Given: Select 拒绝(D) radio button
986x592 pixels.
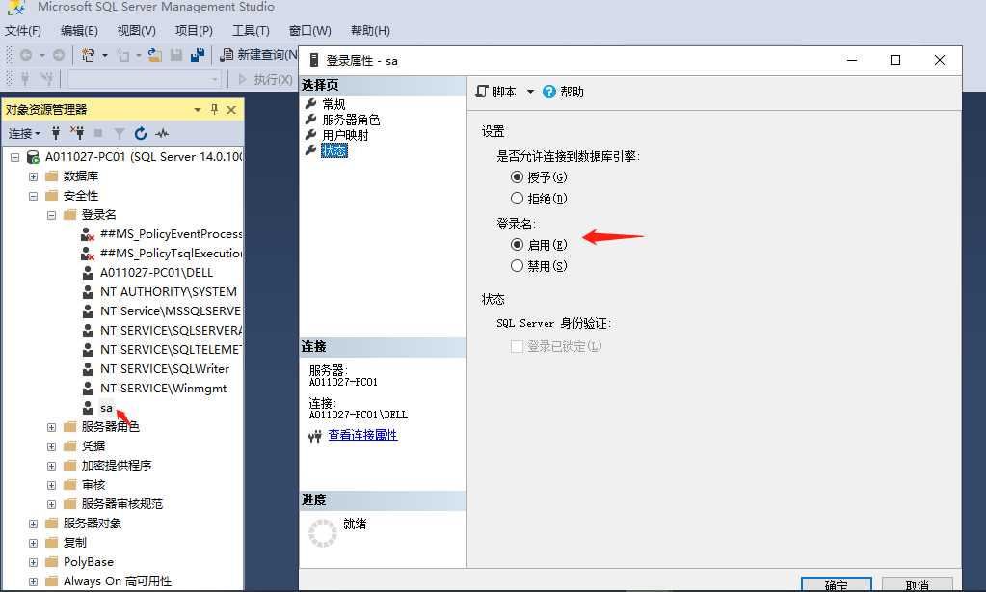Looking at the screenshot, I should point(517,199).
